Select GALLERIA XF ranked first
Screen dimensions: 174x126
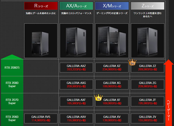(x=112, y=101)
